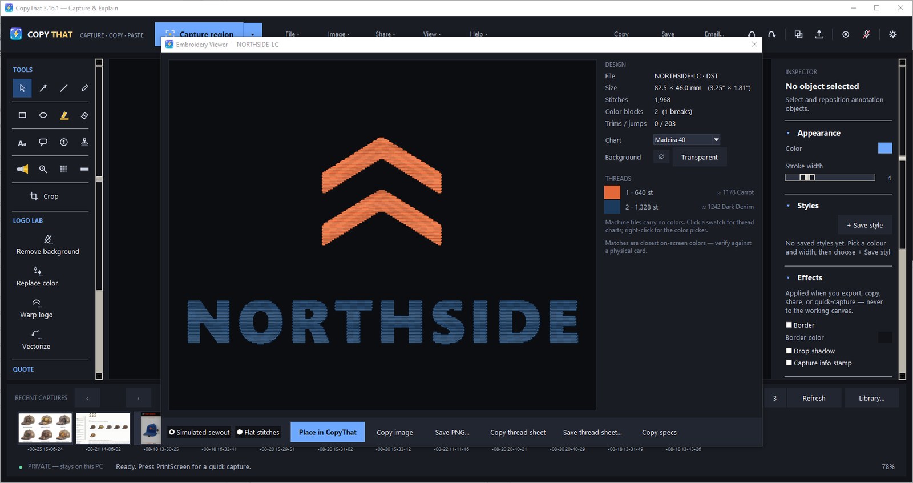This screenshot has width=913, height=483.
Task: Select the Eraser tool
Action: pos(84,115)
